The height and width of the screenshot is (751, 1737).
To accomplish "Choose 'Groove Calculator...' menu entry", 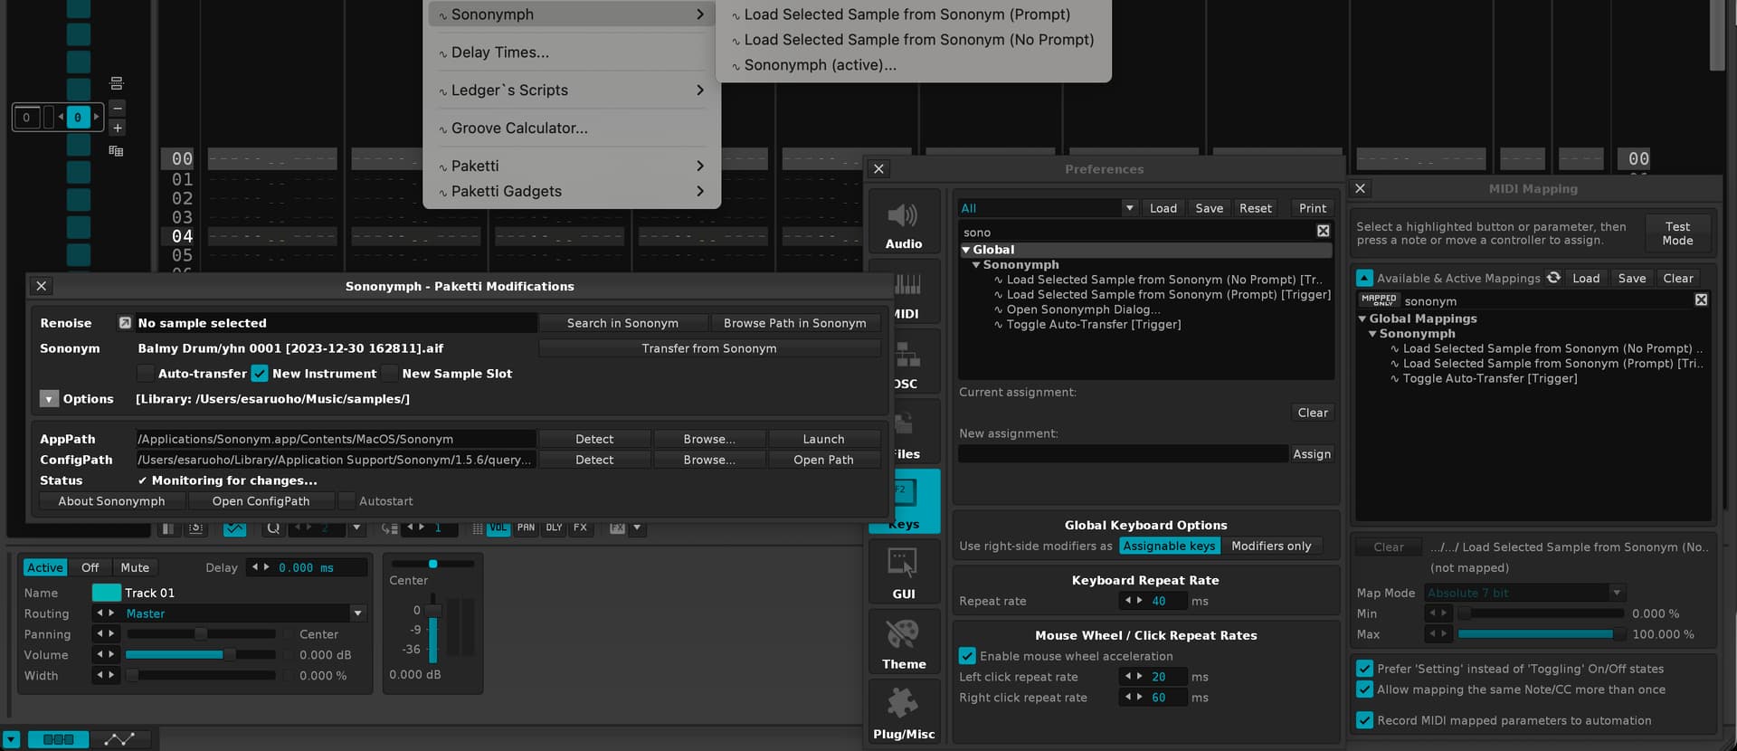I will 572,128.
